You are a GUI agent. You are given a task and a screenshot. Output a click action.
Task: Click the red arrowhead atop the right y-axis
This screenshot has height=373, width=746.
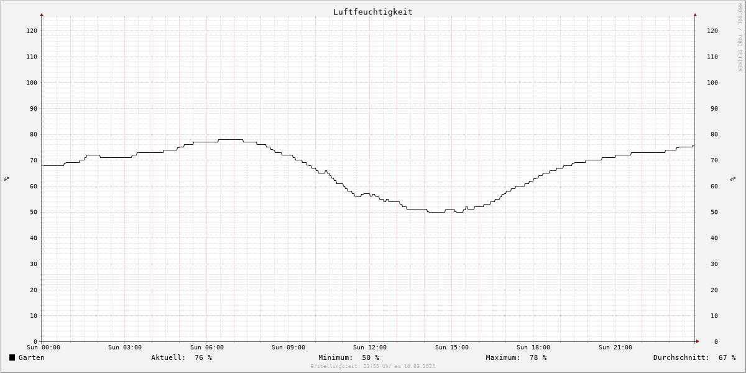pyautogui.click(x=695, y=14)
